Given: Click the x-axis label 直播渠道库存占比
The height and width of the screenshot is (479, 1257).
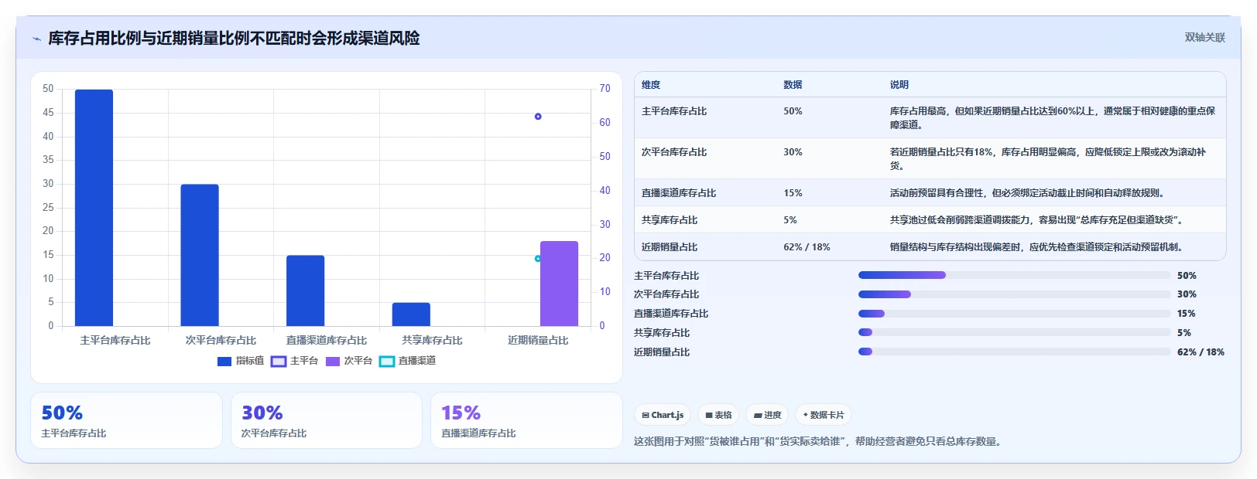Looking at the screenshot, I should [327, 340].
